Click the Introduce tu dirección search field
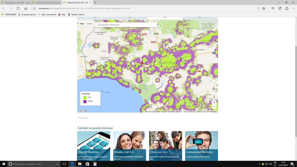Image resolution: width=297 pixels, height=167 pixels. tap(126, 25)
